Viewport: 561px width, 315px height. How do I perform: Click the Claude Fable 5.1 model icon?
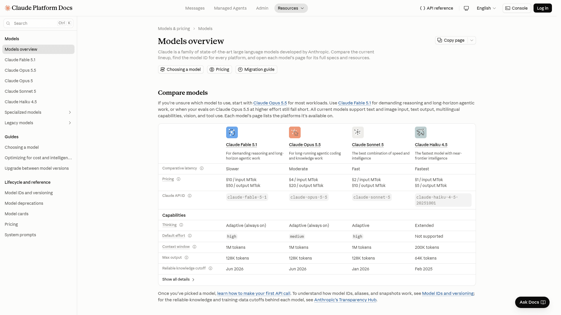click(x=232, y=132)
